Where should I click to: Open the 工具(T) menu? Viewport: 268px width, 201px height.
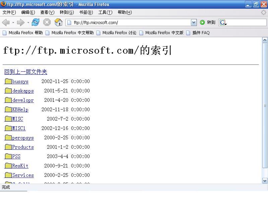[x=105, y=12]
